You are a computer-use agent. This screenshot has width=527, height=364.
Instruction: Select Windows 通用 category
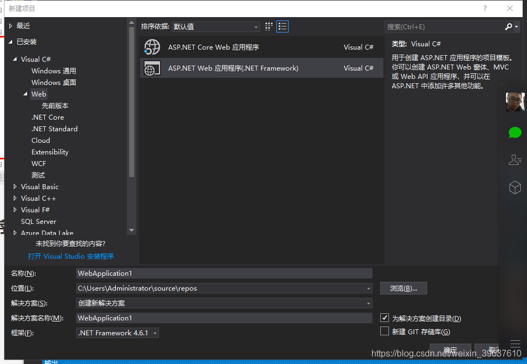click(54, 71)
